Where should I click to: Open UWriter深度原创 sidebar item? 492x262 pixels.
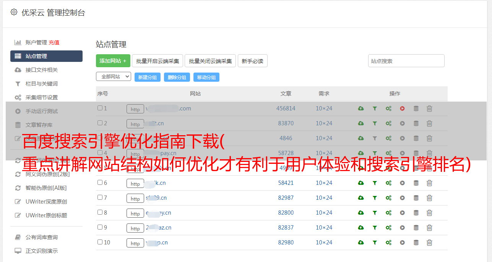(x=46, y=202)
